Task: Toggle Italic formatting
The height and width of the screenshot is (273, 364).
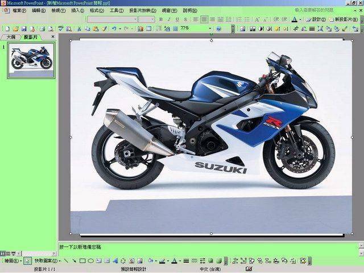Action: 169,19
